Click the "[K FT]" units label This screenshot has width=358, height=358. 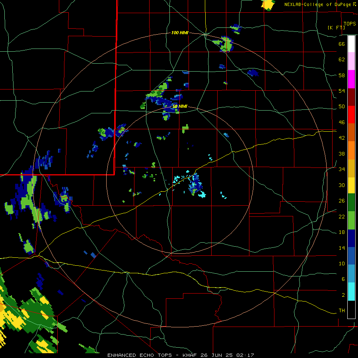coord(336,28)
